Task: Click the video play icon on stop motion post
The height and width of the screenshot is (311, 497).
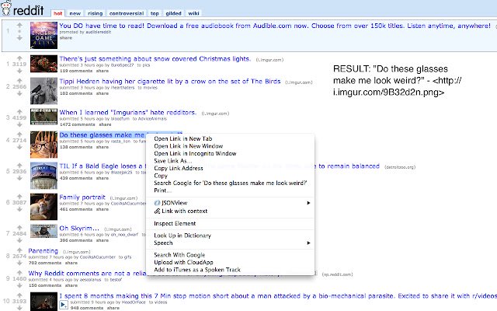Action: [x=64, y=305]
